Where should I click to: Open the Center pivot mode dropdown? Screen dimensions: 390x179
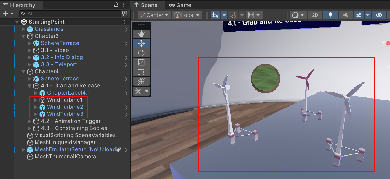coord(155,15)
